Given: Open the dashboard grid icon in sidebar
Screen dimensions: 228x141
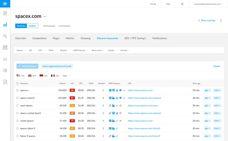Looking at the screenshot, I should 5,13.
